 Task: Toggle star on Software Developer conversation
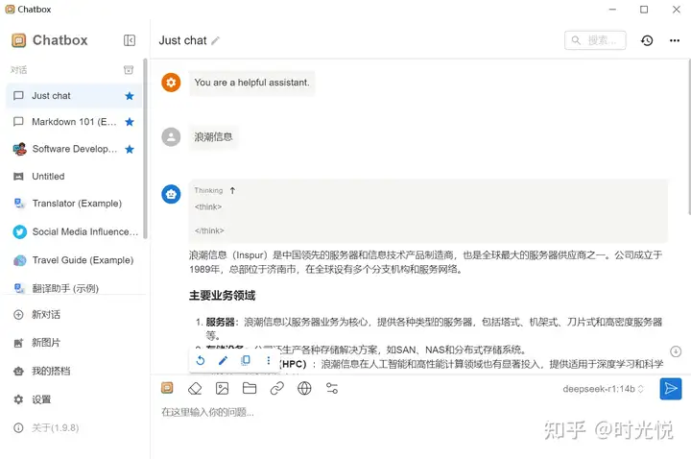(130, 149)
